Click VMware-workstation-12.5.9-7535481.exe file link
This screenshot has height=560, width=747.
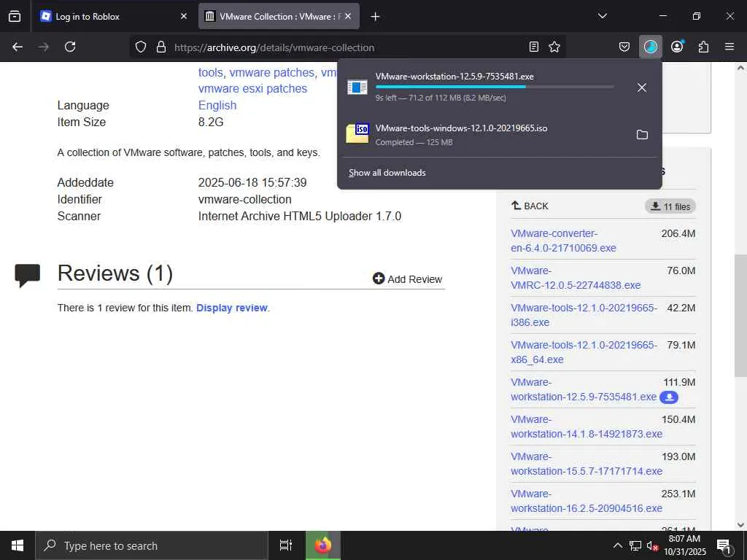pos(584,389)
